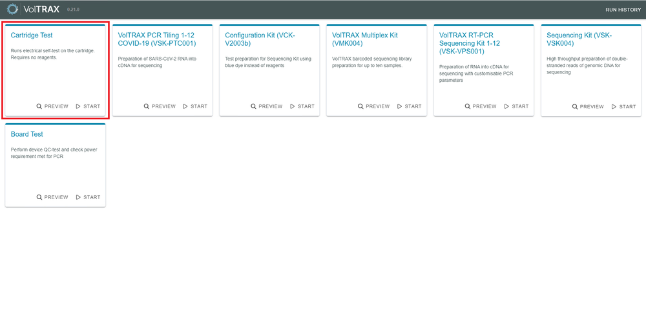Start VolTRAX PCR Tiling COVID-19 kit
The width and height of the screenshot is (646, 330).
click(x=195, y=106)
